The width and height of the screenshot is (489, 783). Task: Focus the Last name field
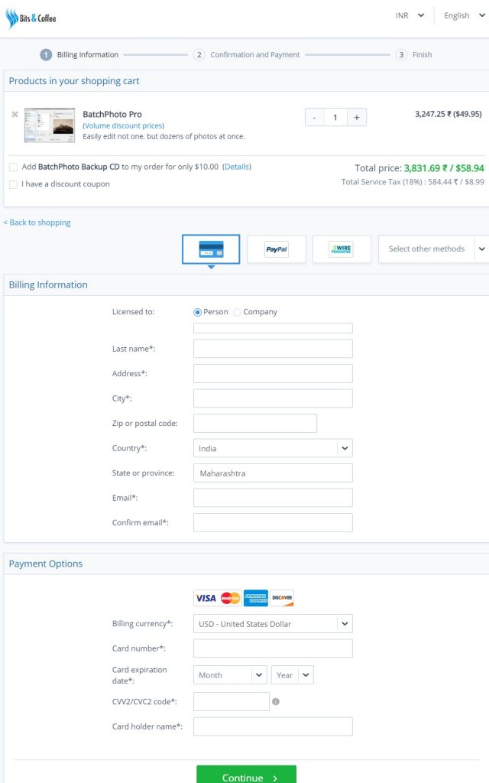tap(273, 349)
